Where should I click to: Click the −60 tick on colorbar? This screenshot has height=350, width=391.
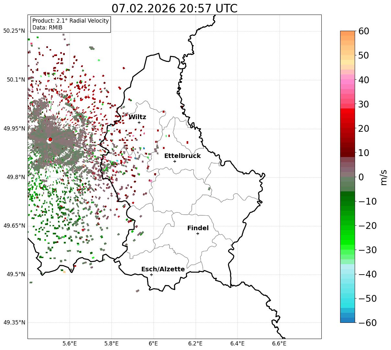(368, 323)
